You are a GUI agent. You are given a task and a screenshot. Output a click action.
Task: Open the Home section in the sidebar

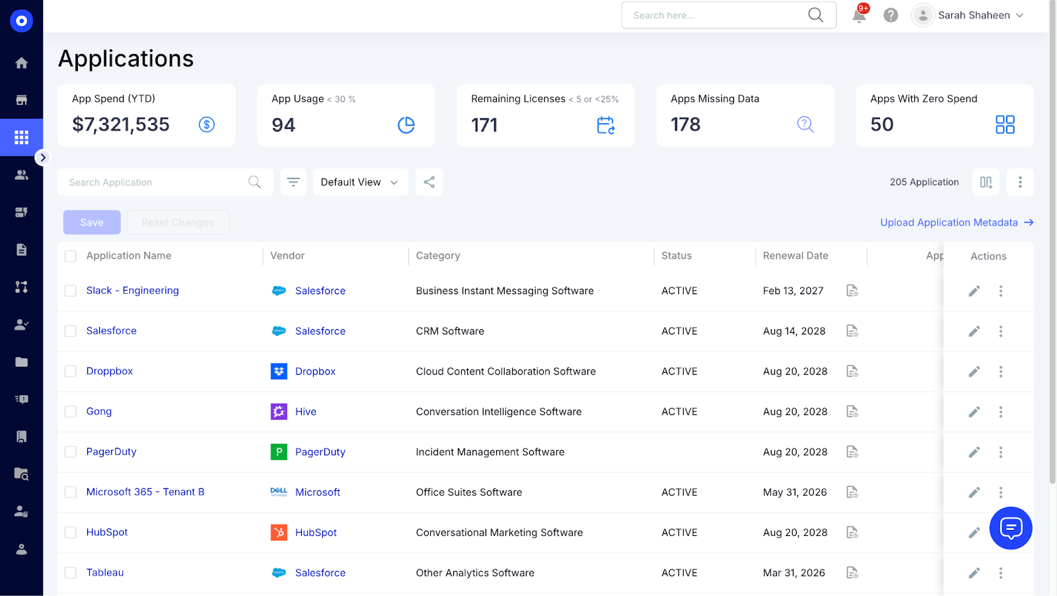pyautogui.click(x=21, y=62)
